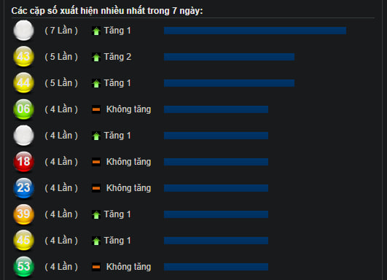The height and width of the screenshot is (280, 387).
Task: Click the yellow ball numbered 45
Action: tap(24, 240)
